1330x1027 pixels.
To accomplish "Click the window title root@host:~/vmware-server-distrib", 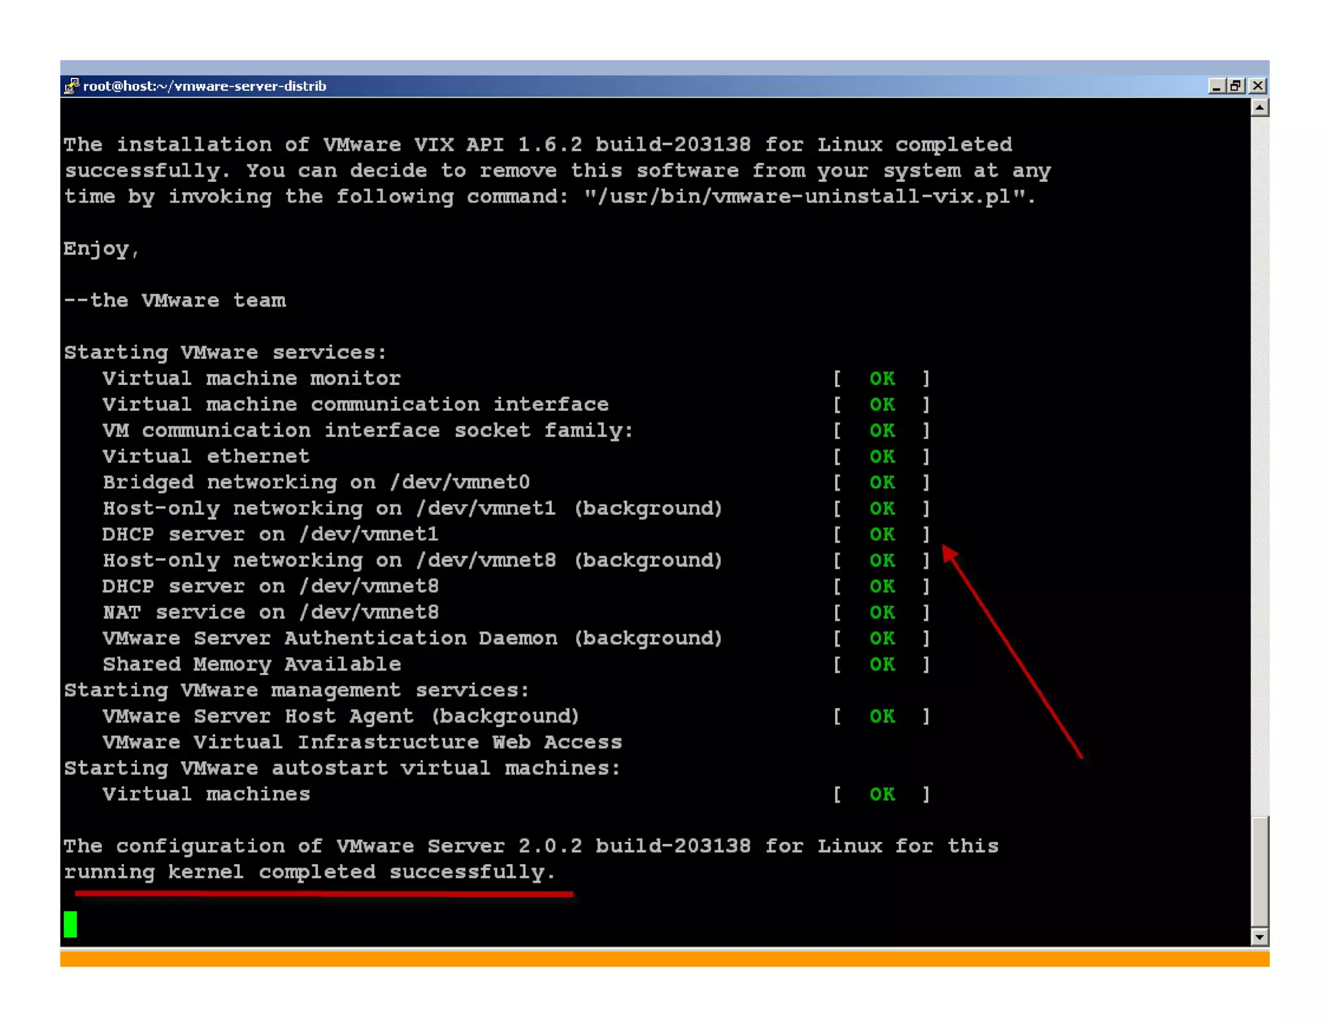I will [x=205, y=86].
